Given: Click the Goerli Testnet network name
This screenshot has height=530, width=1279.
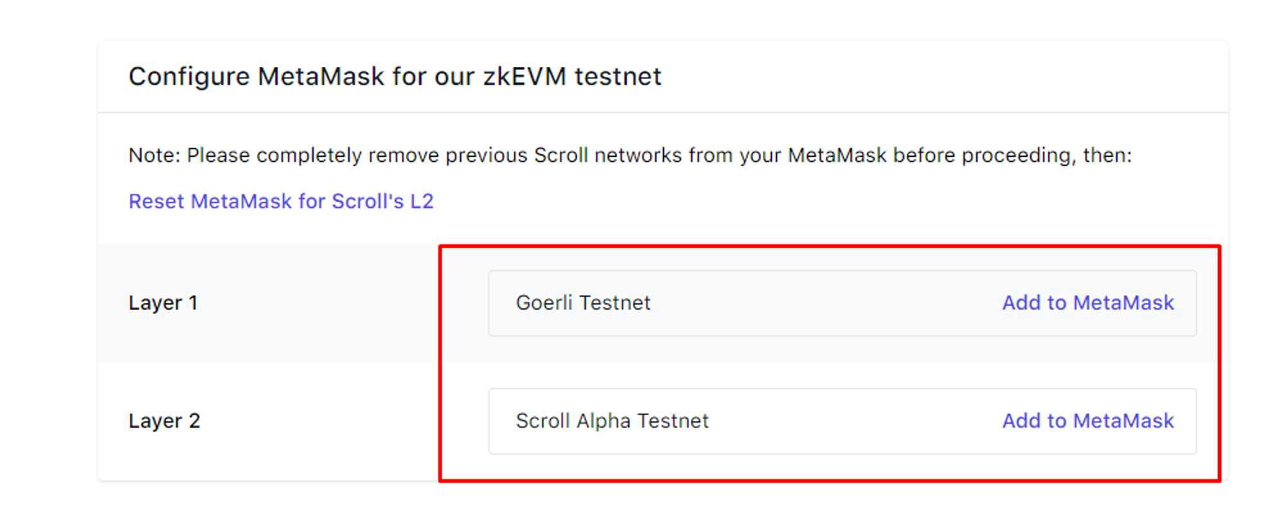Looking at the screenshot, I should coord(583,303).
